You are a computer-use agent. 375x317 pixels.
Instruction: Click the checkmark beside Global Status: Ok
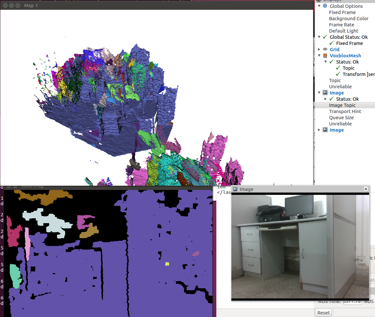pyautogui.click(x=325, y=37)
